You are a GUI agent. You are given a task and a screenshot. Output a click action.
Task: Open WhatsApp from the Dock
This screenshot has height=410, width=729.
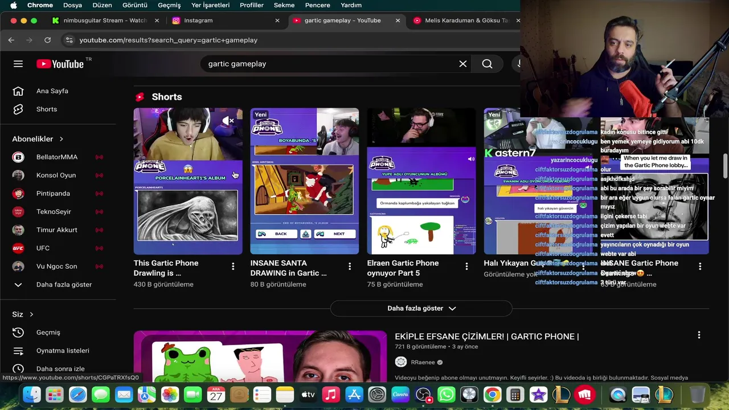[x=447, y=395]
